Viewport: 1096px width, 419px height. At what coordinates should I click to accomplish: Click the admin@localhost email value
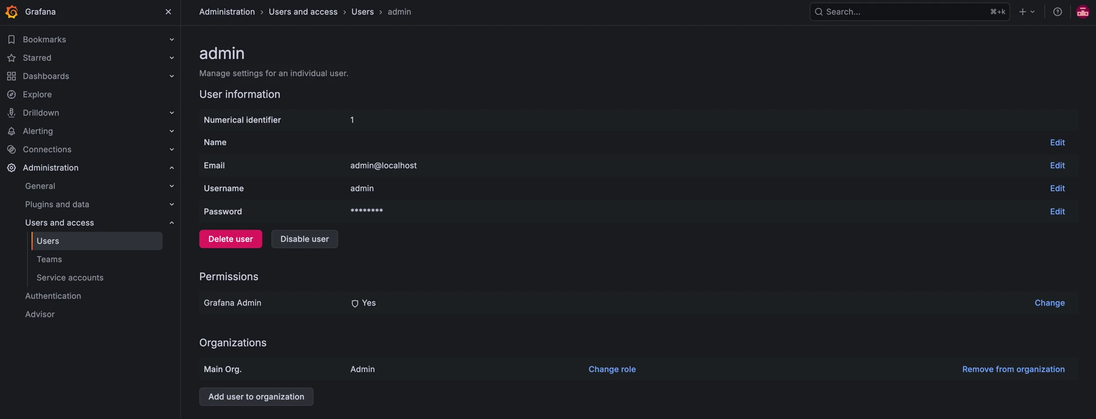[384, 165]
